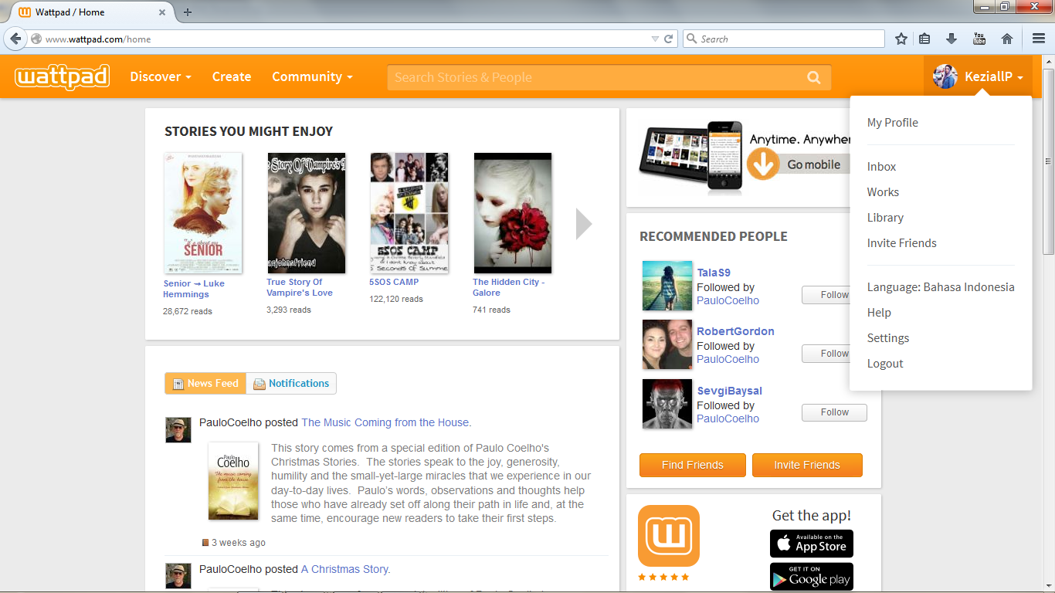The image size is (1055, 593).
Task: Change Language: Bahasa Indonesia setting
Action: pos(941,287)
